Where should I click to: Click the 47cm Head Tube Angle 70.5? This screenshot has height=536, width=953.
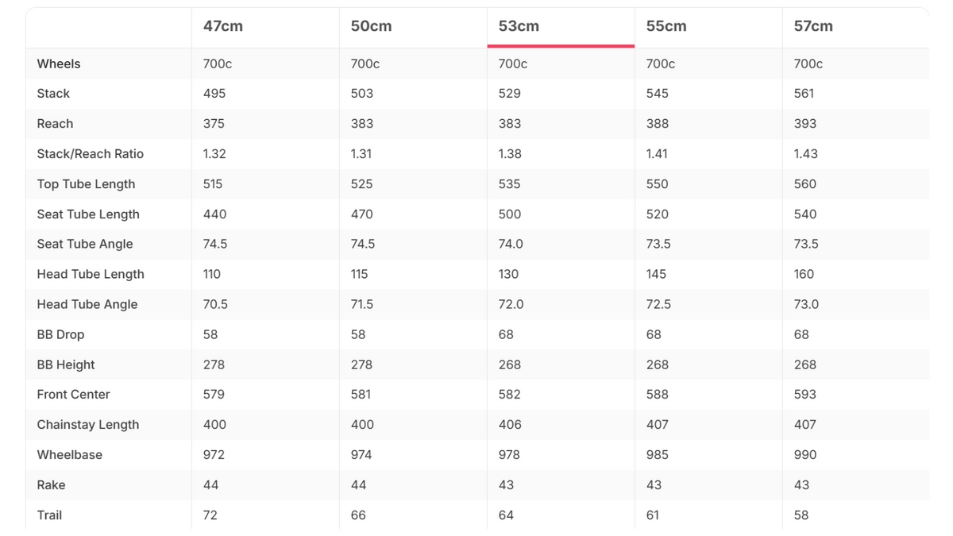pyautogui.click(x=215, y=305)
